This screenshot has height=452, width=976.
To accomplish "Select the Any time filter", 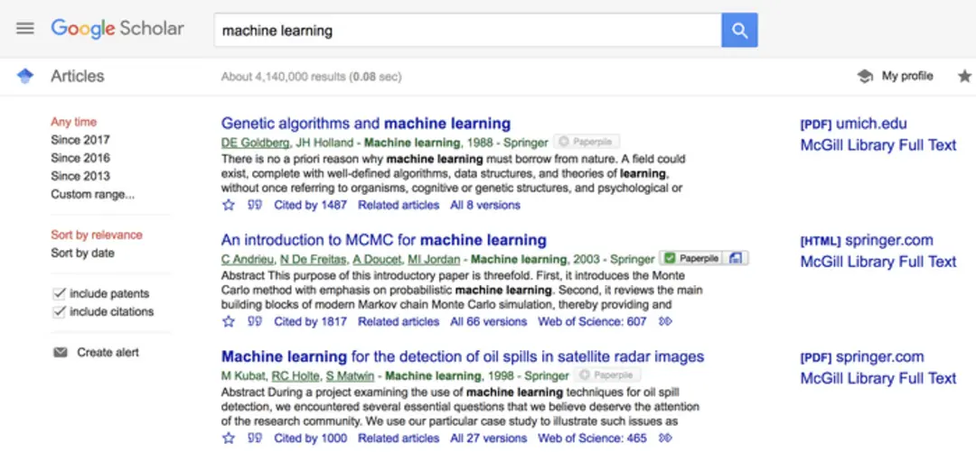I will (74, 122).
